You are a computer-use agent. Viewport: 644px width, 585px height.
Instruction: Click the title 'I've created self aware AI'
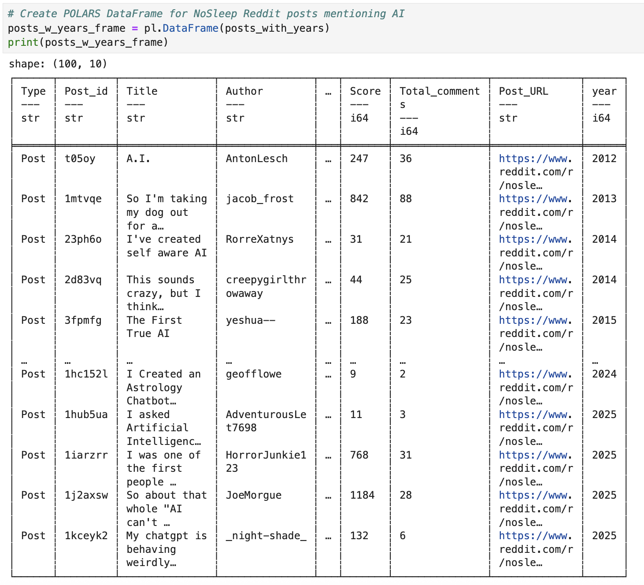click(x=167, y=246)
